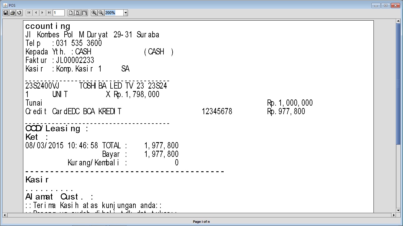Save the report with the floppy disk icon
The image size is (403, 226).
5,13
